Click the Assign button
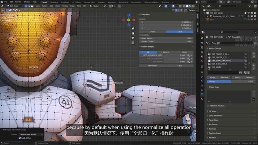 [212, 77]
